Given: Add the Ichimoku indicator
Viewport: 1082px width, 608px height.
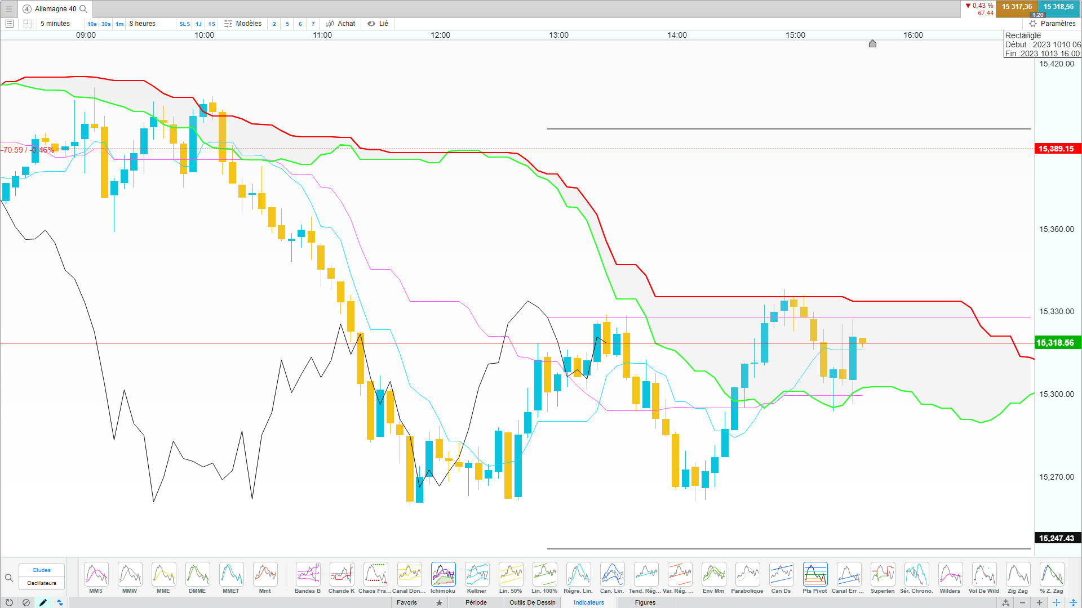Looking at the screenshot, I should 443,575.
